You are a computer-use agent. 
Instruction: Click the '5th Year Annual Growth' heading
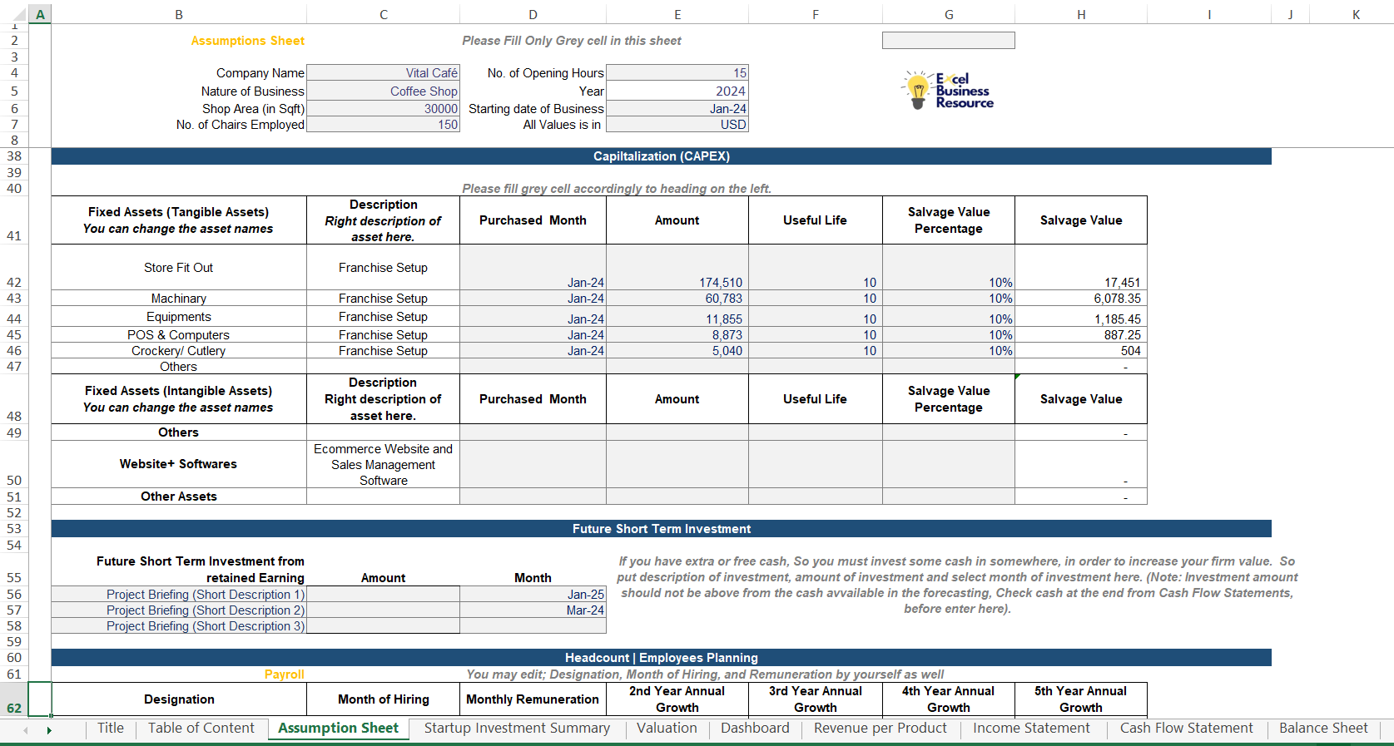(x=1081, y=699)
